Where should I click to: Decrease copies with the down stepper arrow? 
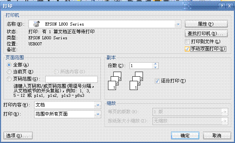click(x=156, y=67)
